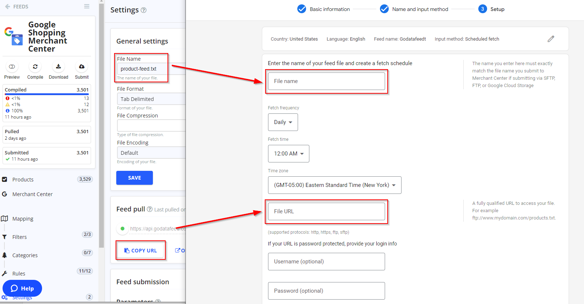584x304 pixels.
Task: Click the Compile refresh icon
Action: click(35, 67)
